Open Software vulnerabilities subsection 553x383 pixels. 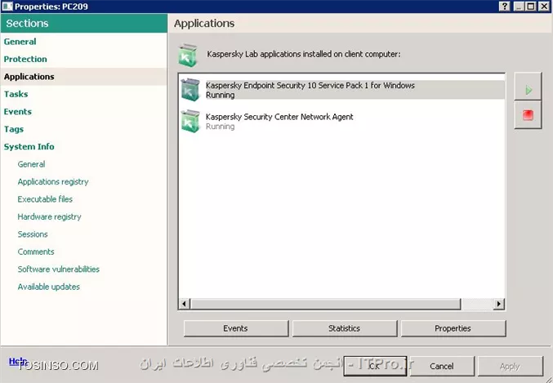(x=59, y=269)
